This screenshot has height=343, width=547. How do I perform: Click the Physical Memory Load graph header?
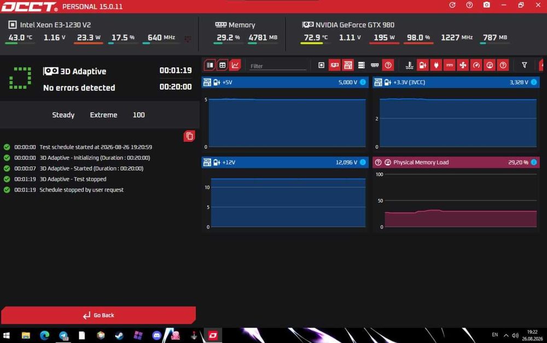pos(456,162)
